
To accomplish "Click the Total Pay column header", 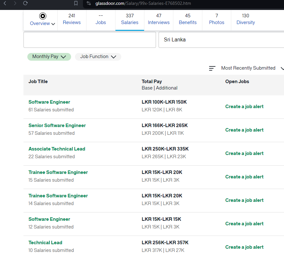I will (x=152, y=82).
